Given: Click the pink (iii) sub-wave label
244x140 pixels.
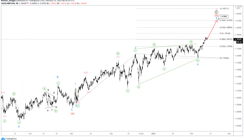Looking at the screenshot, I should [86, 73].
